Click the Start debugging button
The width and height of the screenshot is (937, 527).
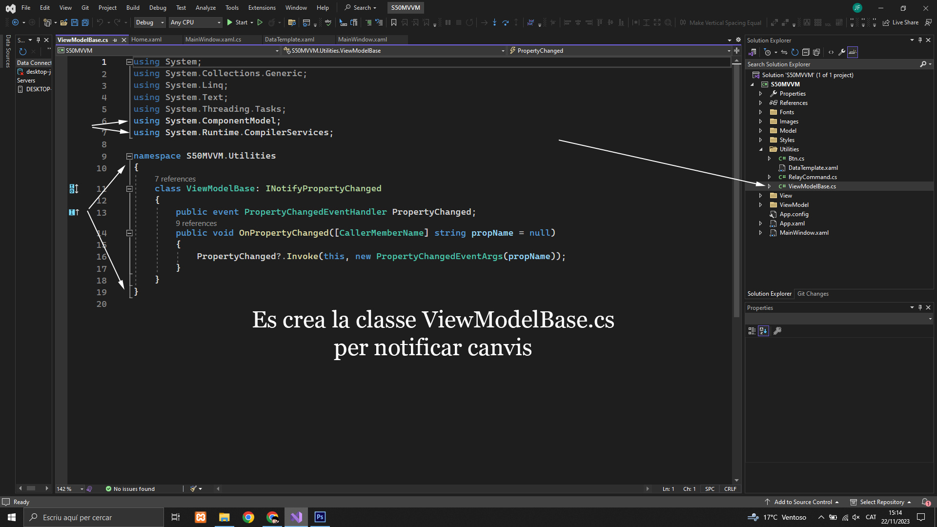[237, 22]
